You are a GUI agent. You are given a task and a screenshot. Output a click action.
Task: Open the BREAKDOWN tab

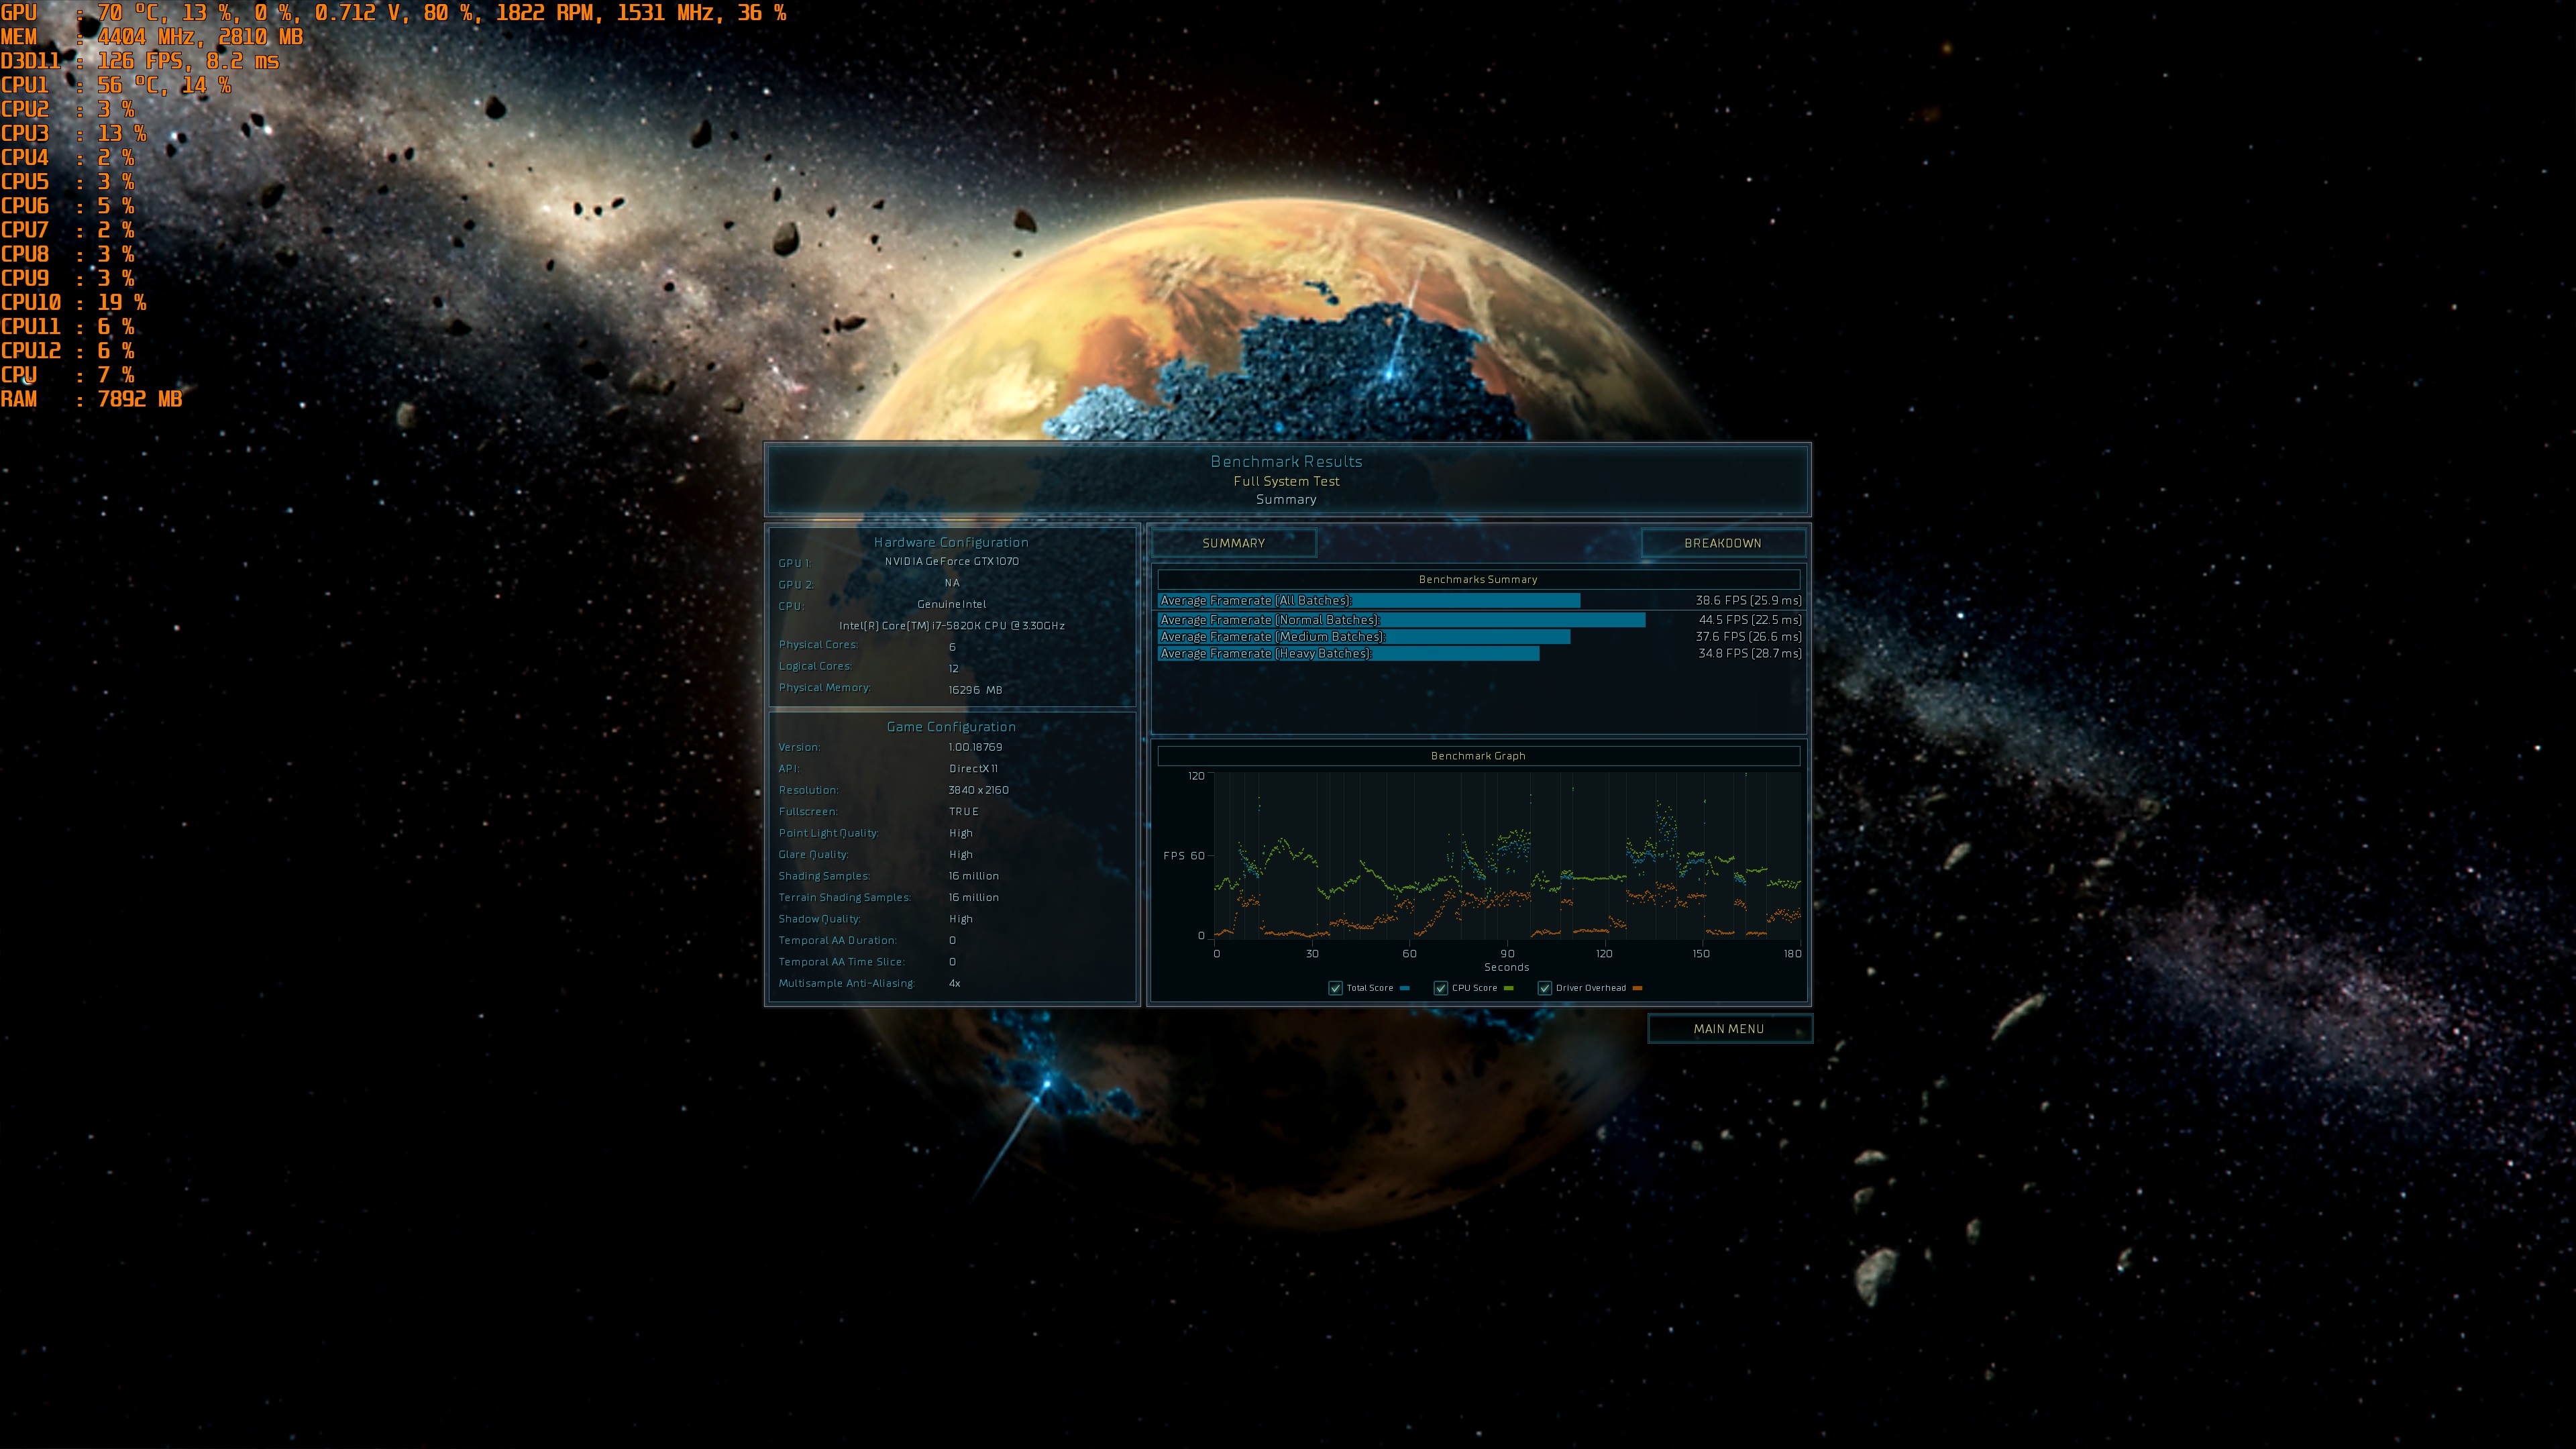click(1723, 543)
